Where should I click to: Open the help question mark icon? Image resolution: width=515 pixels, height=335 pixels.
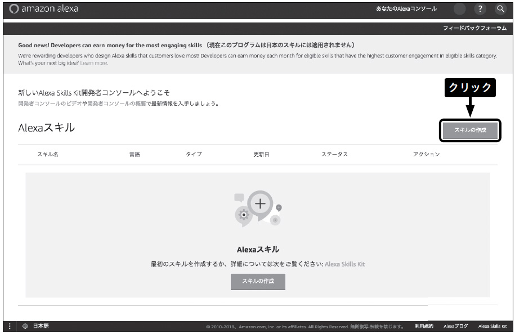480,9
